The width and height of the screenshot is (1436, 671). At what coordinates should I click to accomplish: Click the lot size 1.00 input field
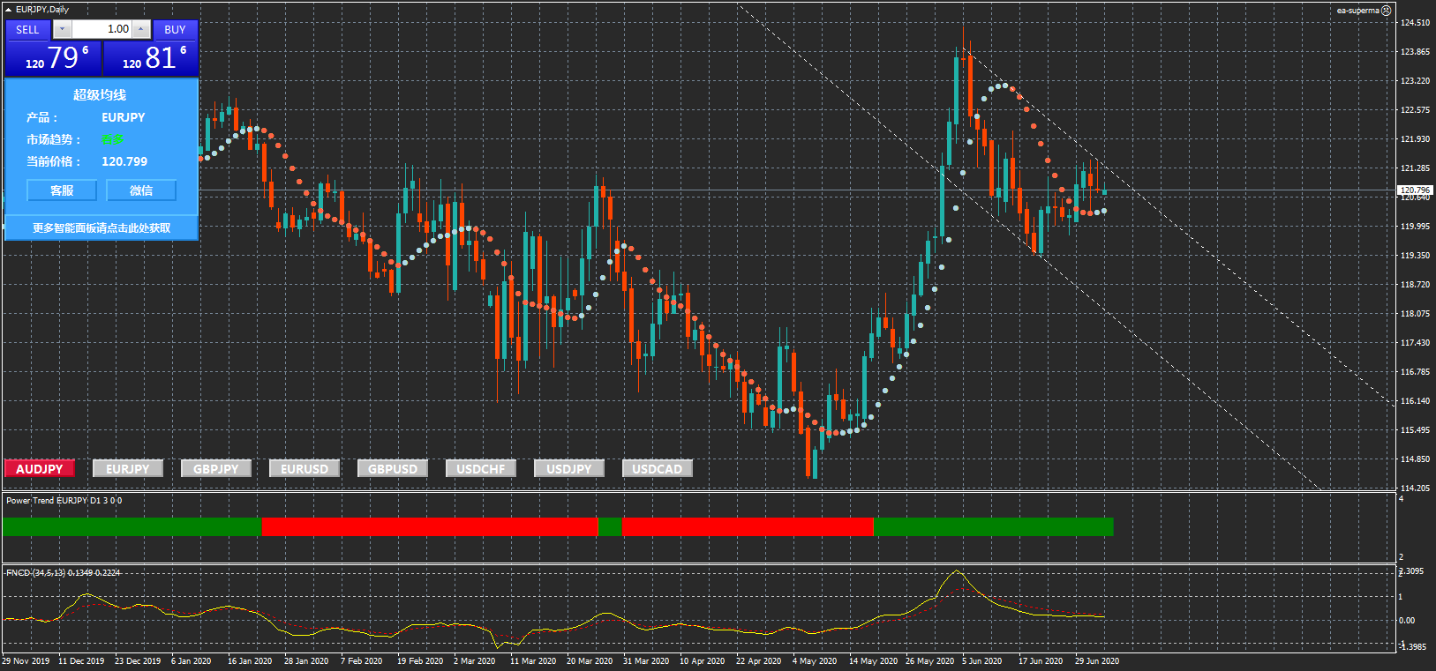pyautogui.click(x=101, y=29)
